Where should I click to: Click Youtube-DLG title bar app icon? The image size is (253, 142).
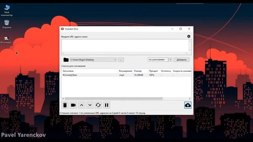[x=62, y=29]
